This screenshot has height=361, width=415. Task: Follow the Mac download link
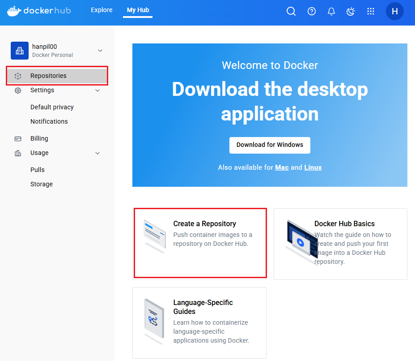click(282, 168)
